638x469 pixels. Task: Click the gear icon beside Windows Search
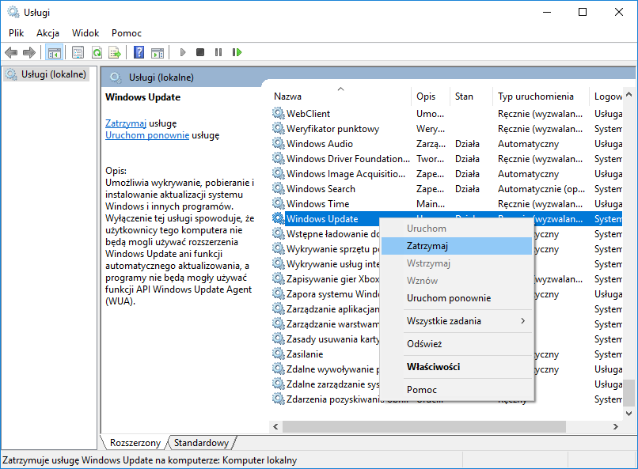tap(279, 188)
